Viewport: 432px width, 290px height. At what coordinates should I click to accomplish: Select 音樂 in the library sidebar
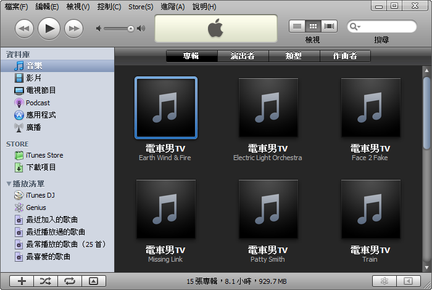click(x=57, y=66)
